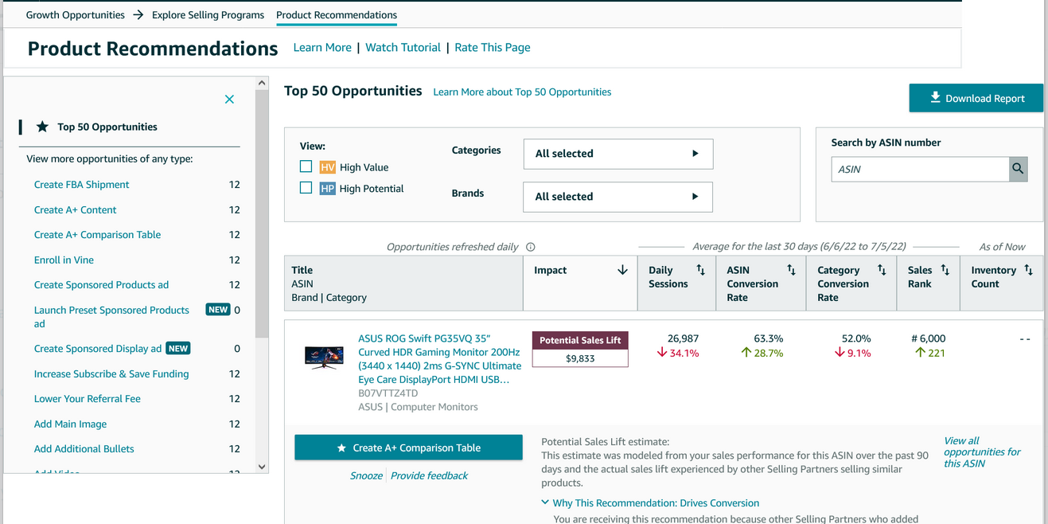1048x524 pixels.
Task: Open Create FBA Shipment opportunities
Action: pyautogui.click(x=82, y=185)
